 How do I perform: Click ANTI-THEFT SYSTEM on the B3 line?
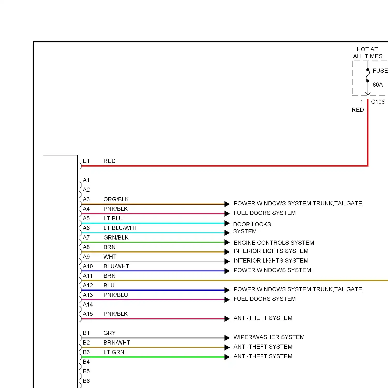(x=263, y=356)
